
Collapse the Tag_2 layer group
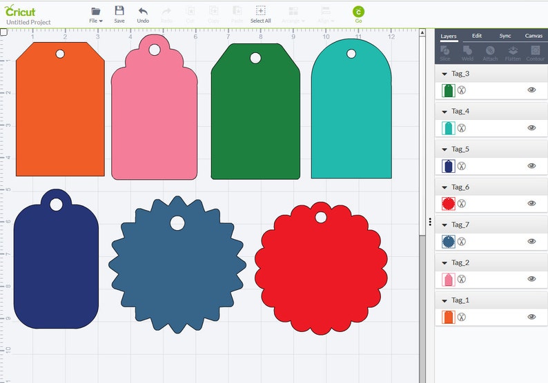444,263
